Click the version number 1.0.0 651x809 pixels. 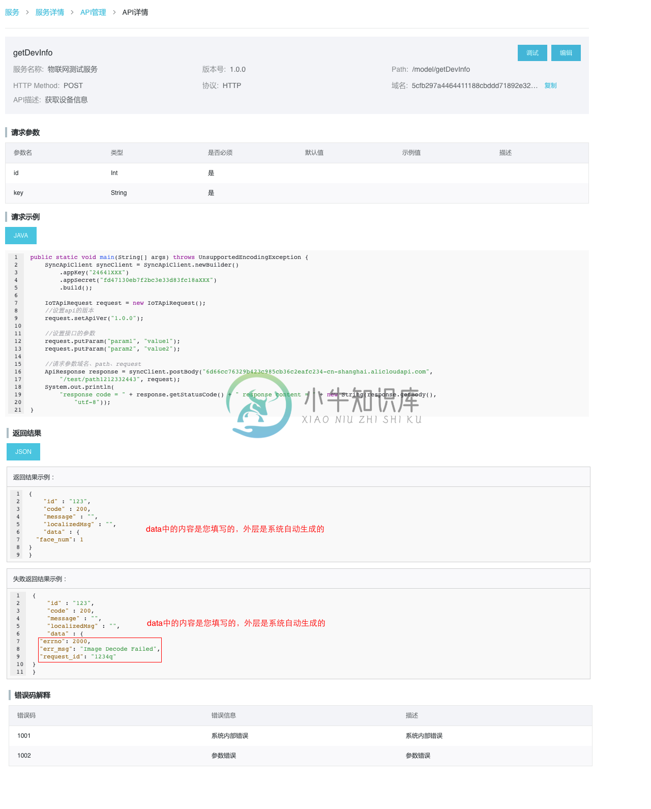[x=238, y=69]
